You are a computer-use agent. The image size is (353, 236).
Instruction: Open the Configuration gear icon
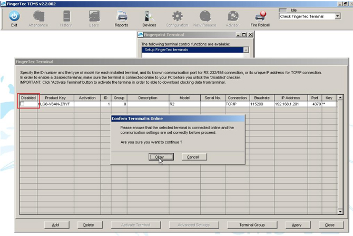(x=177, y=16)
